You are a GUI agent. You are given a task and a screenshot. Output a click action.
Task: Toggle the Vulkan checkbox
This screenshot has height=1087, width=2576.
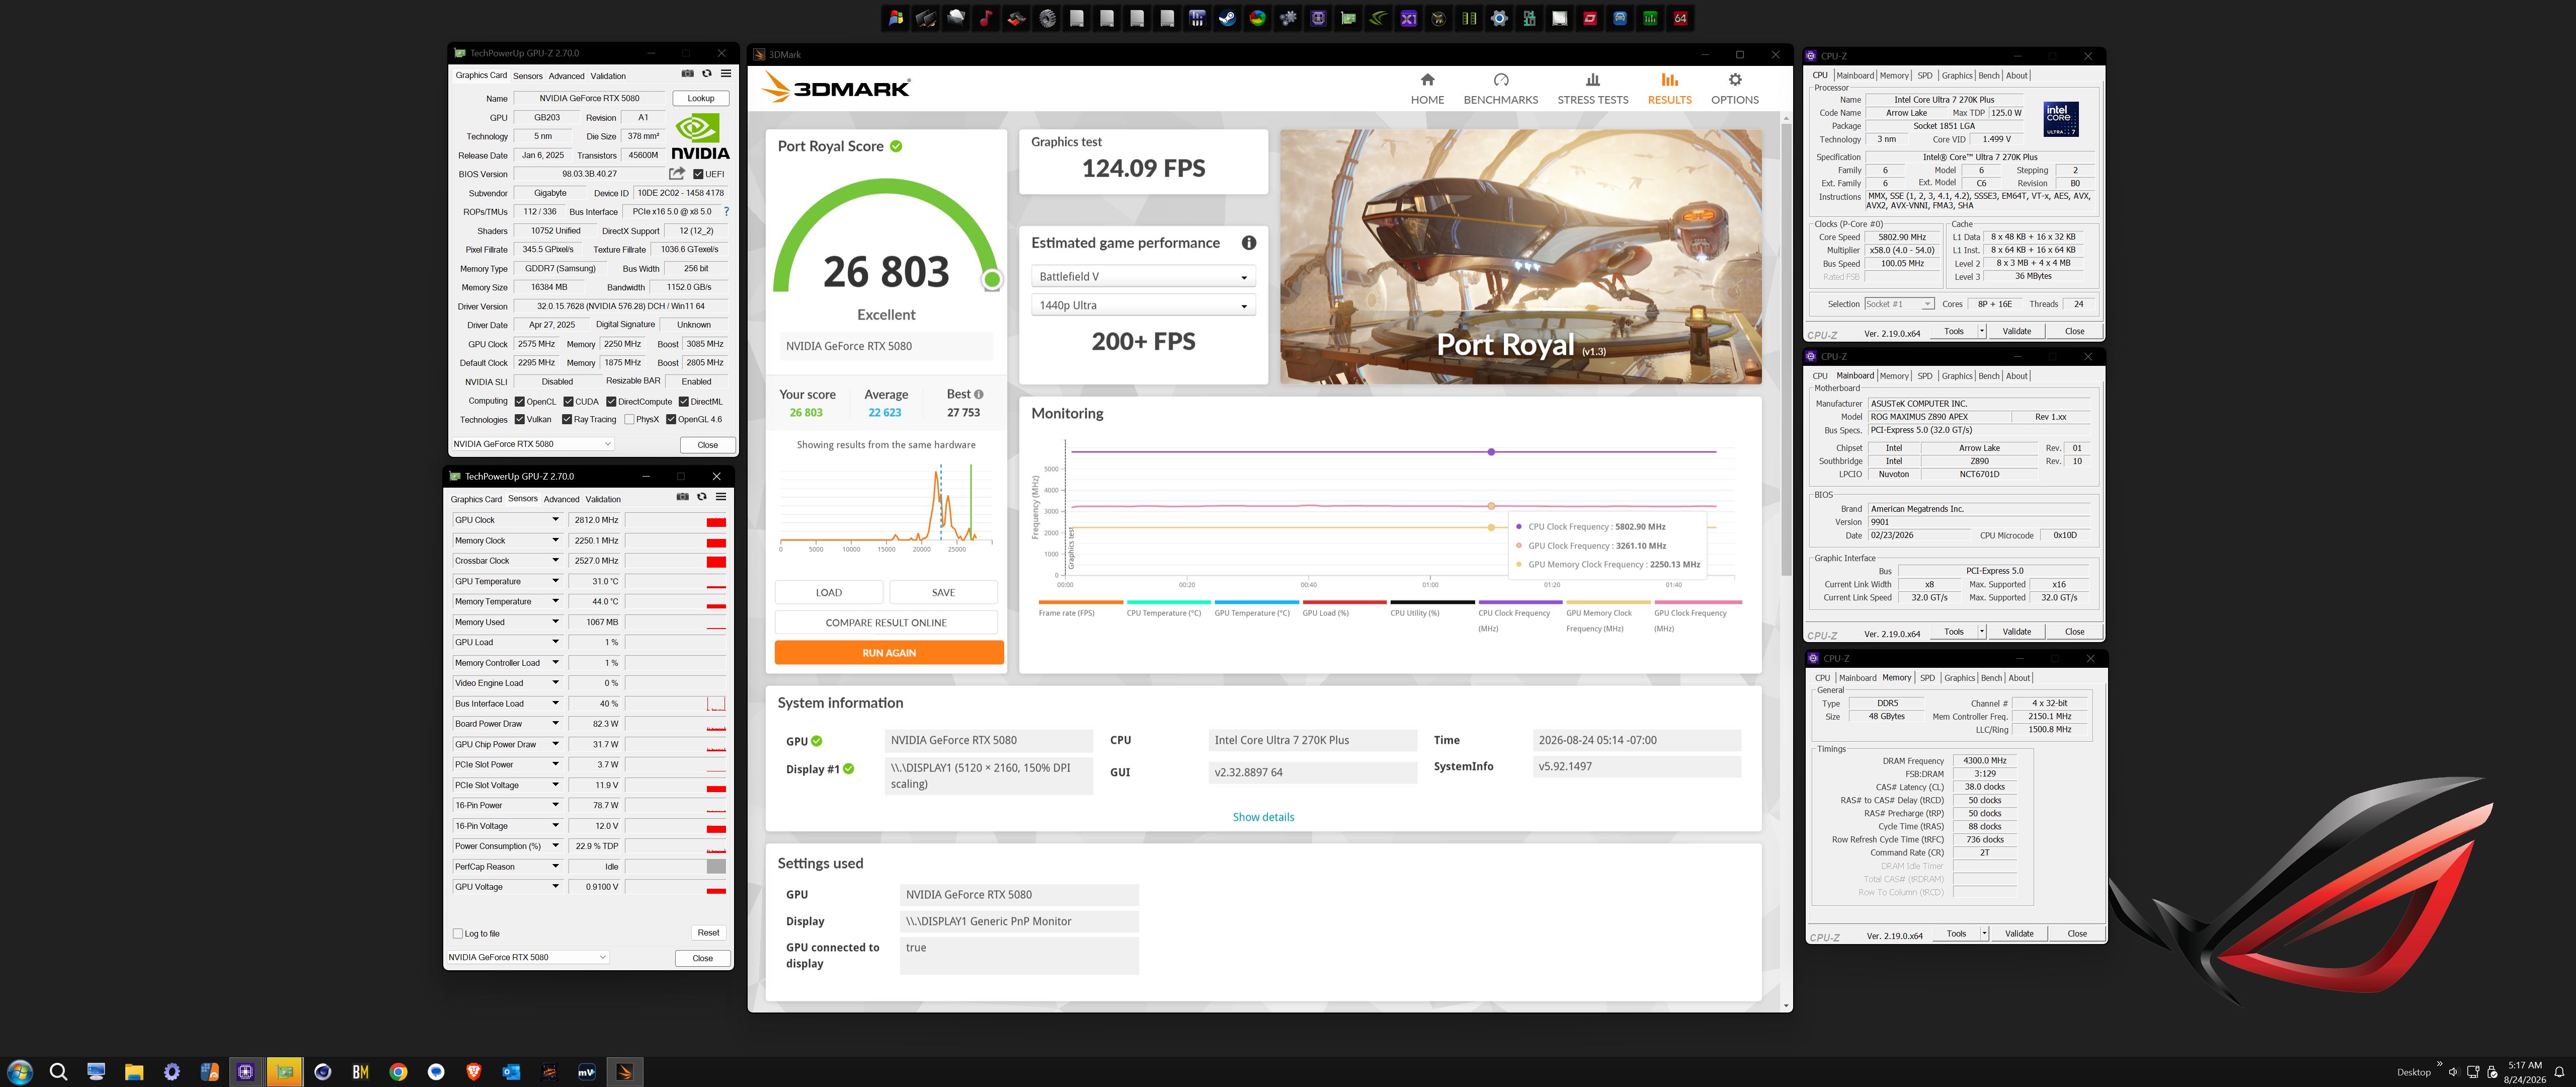pyautogui.click(x=519, y=420)
